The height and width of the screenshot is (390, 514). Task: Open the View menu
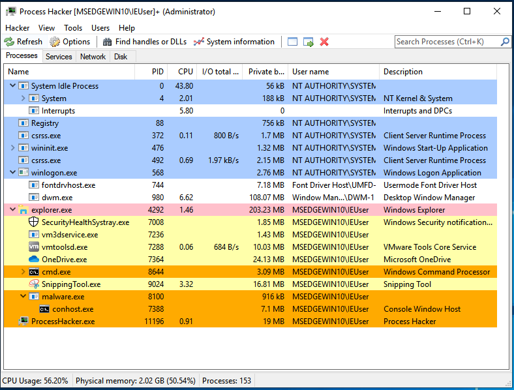[46, 28]
